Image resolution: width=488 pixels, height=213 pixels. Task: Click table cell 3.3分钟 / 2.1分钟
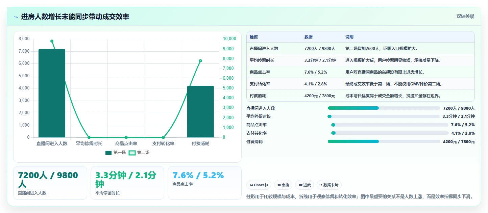[320, 60]
